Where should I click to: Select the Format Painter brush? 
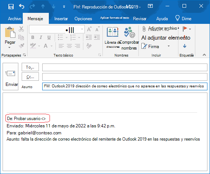[x=21, y=46]
